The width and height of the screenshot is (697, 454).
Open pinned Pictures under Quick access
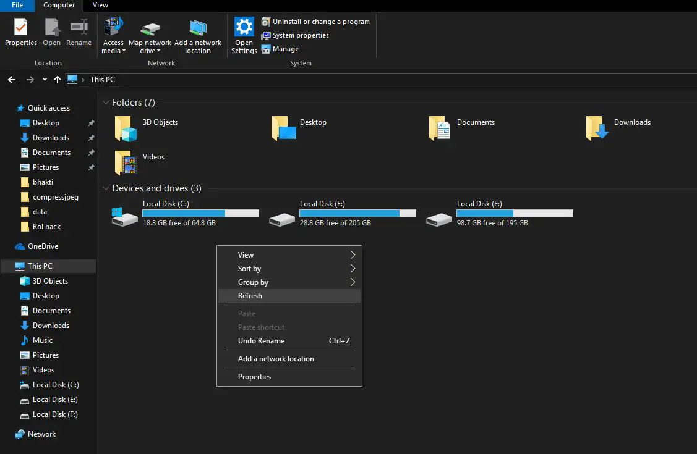click(x=45, y=167)
